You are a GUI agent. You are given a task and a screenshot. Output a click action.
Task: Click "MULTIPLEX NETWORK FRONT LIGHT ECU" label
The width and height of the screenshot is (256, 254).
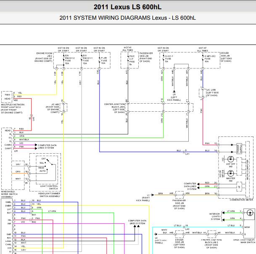(13, 106)
